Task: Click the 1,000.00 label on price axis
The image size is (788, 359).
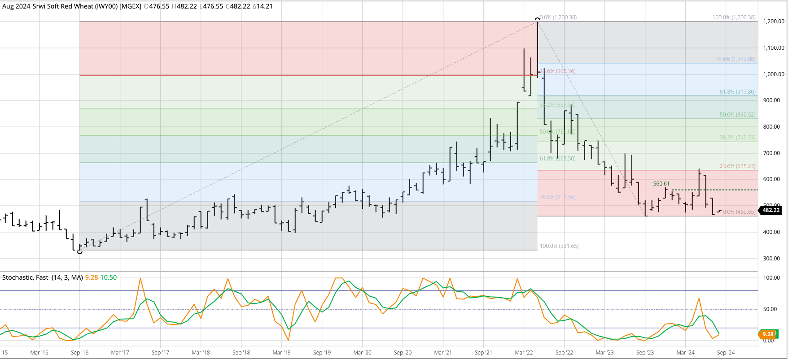Action: [x=774, y=74]
